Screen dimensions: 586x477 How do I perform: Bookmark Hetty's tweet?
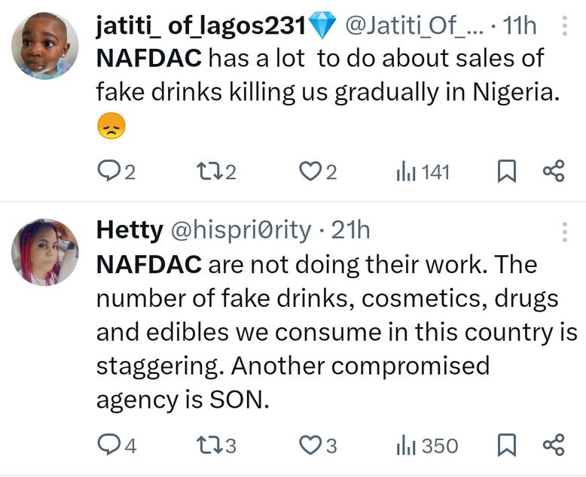pyautogui.click(x=508, y=445)
